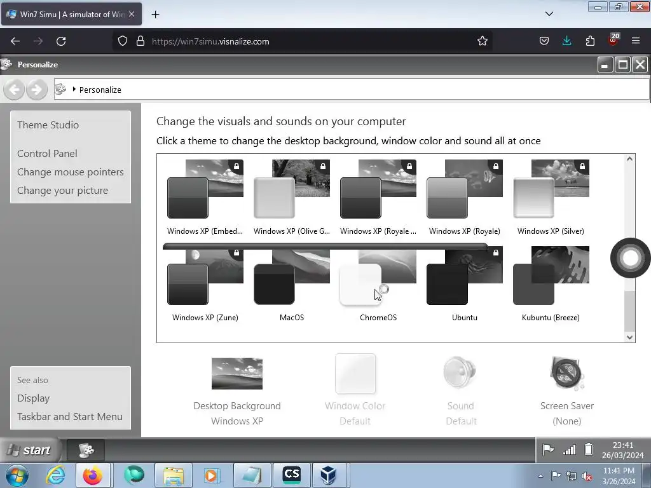651x488 pixels.
Task: Click the simulator Action Center flag icon
Action: pos(549,449)
